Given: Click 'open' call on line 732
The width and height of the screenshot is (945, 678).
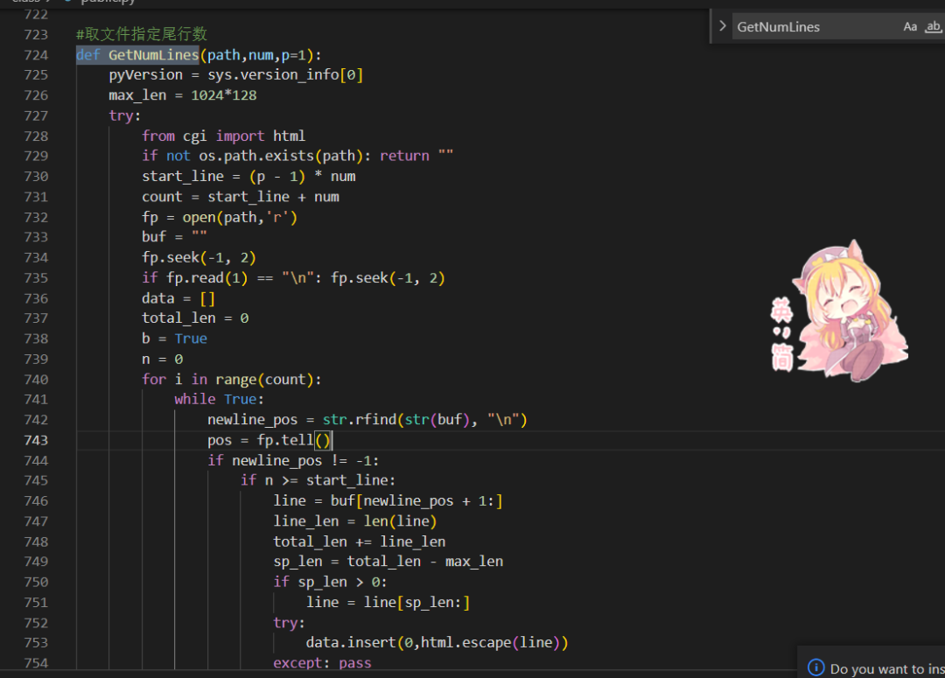Looking at the screenshot, I should coord(199,217).
